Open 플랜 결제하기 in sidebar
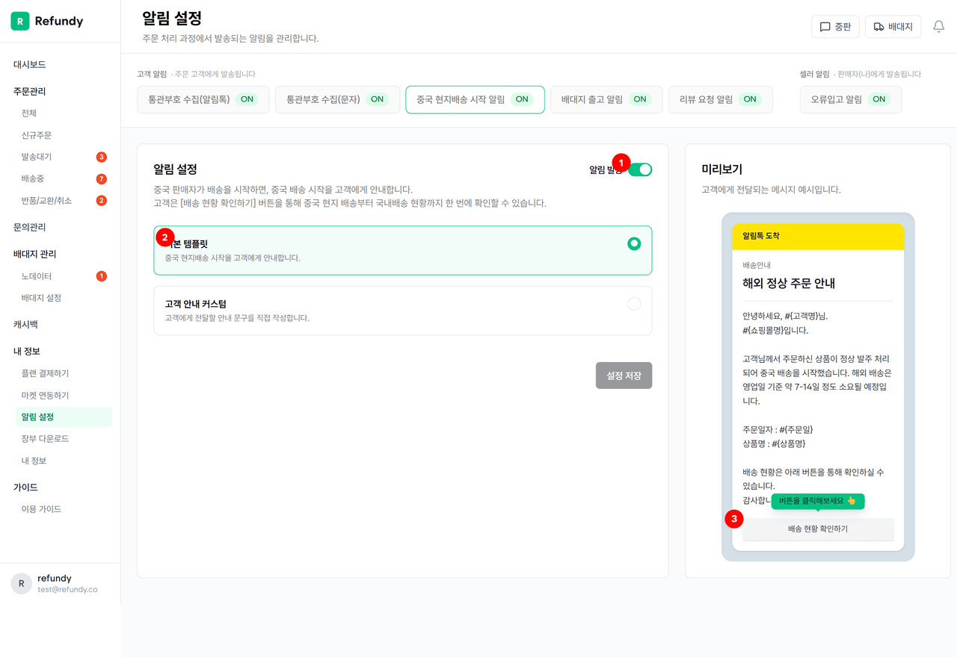957x657 pixels. (45, 373)
